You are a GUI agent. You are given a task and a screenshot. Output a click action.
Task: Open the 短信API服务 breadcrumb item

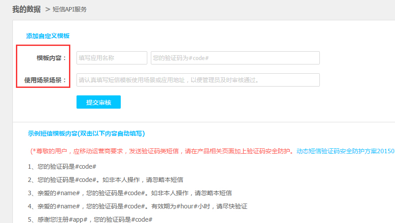click(69, 9)
